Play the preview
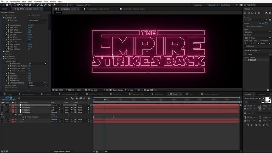The width and height of the screenshot is (272, 153). click(x=252, y=13)
